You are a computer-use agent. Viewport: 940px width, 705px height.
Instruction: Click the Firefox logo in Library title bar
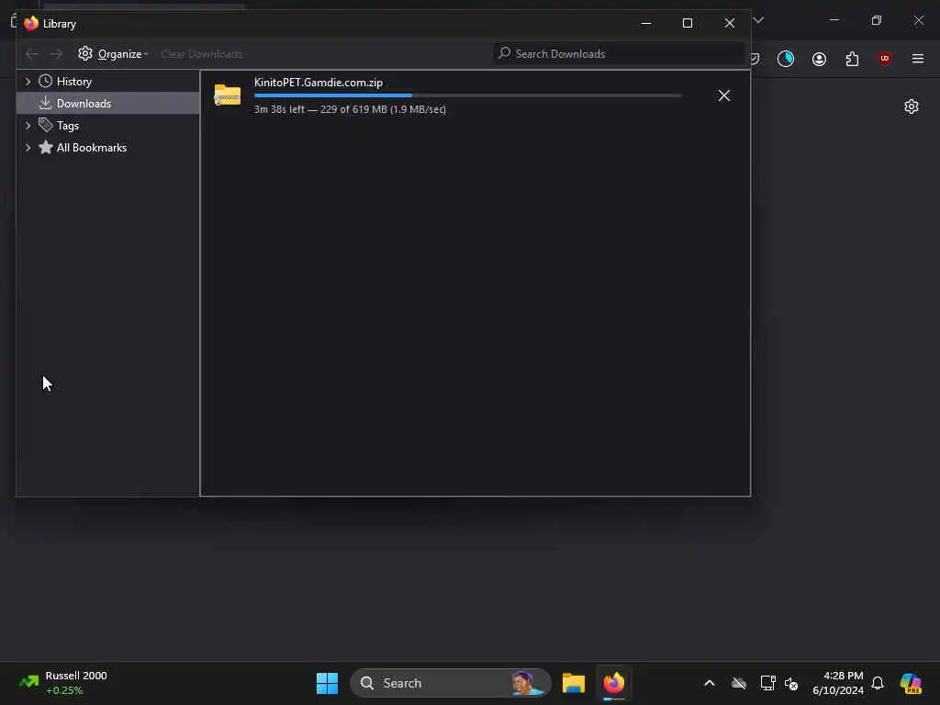[x=31, y=23]
